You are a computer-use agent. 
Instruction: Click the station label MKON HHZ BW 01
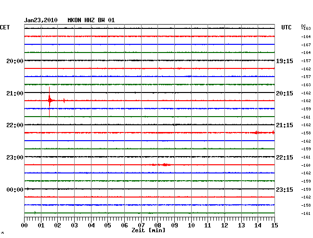point(91,20)
